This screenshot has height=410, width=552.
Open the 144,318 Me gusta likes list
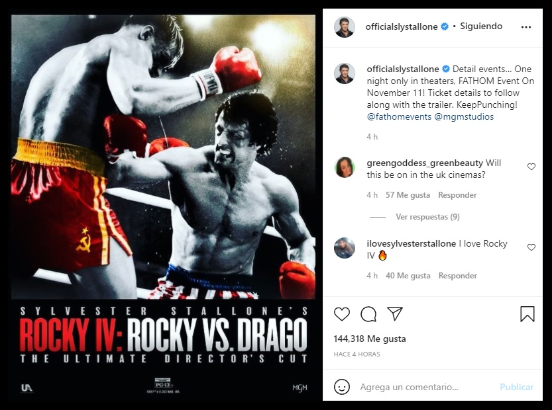pos(370,339)
